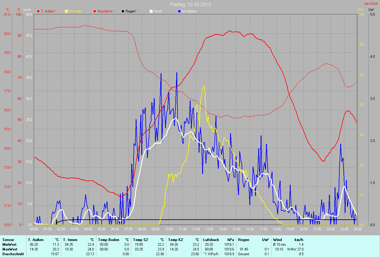Click the 18:00 time axis marker
Image resolution: width=380 pixels, height=257 pixels.
tap(277, 229)
